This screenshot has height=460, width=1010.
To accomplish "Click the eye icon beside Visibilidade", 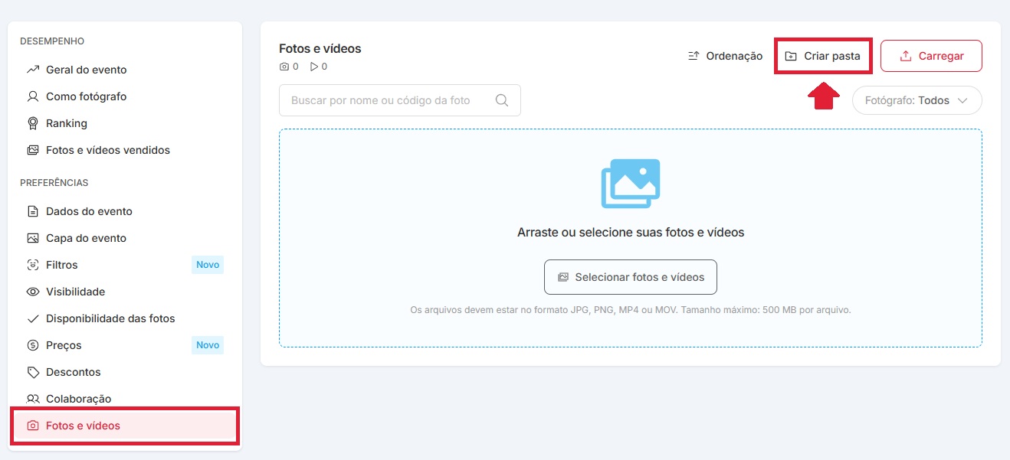I will [x=33, y=292].
